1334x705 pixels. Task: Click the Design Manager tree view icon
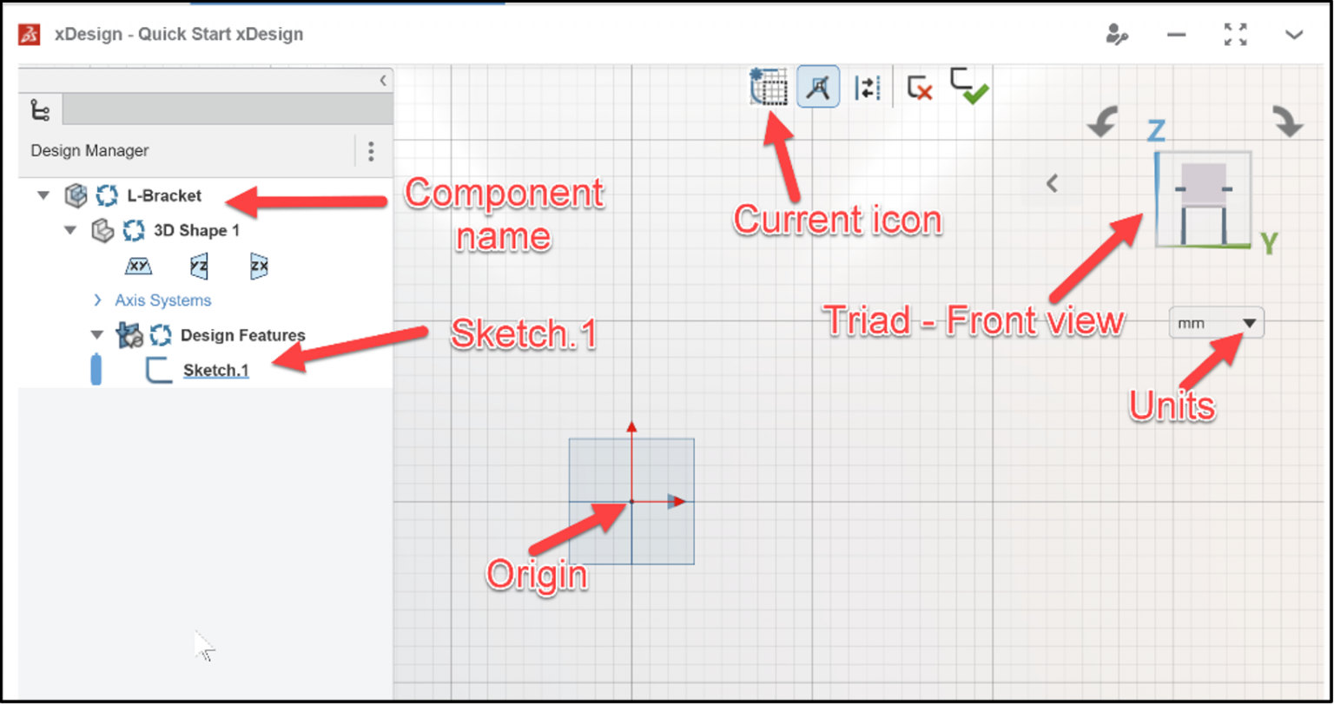[x=38, y=109]
